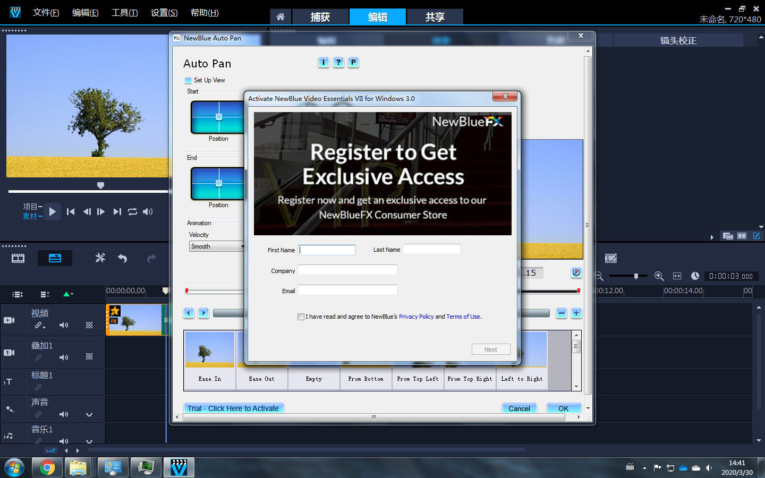Jump to preview end
The image size is (765, 478).
[117, 211]
